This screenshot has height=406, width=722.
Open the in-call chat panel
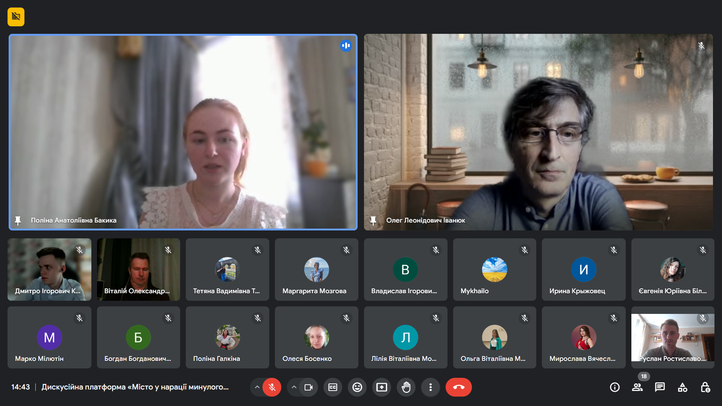click(x=660, y=387)
